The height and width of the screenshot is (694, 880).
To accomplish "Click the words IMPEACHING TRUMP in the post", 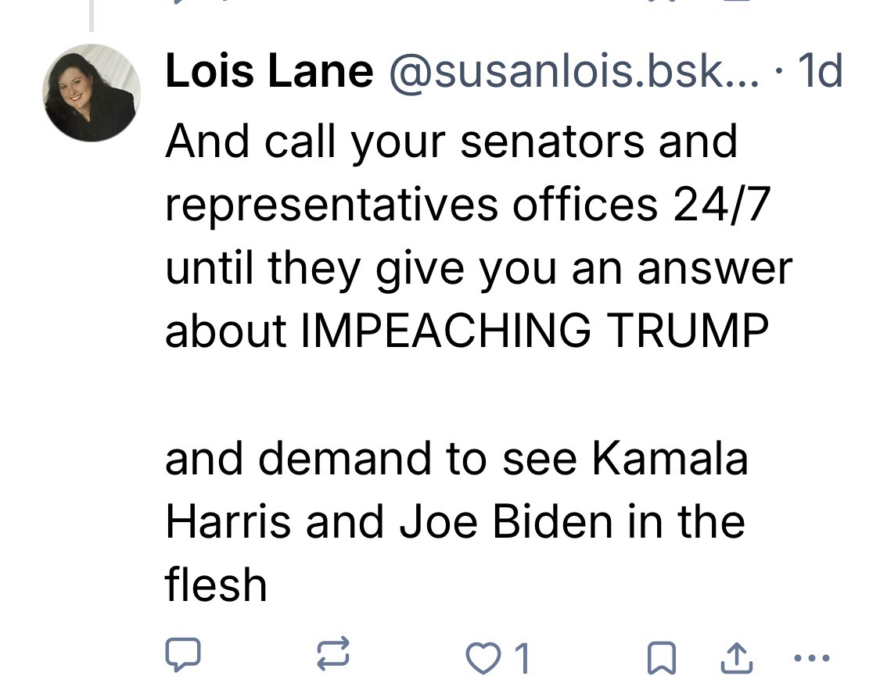I will tap(535, 331).
